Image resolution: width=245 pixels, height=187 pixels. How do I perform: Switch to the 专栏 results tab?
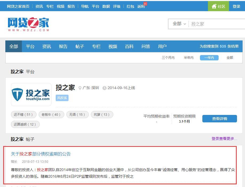coord(96,46)
